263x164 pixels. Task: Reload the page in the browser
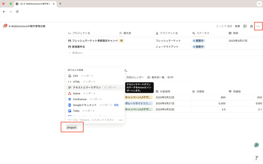tap(17, 12)
